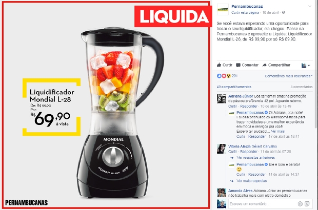Image resolution: width=318 pixels, height=210 pixels.
Task: Open the emoji picker in comment box
Action: [300, 204]
